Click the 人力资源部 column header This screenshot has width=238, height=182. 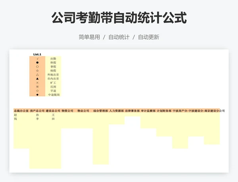117,111
